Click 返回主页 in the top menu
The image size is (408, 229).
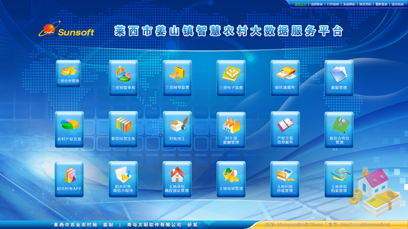tap(301, 5)
